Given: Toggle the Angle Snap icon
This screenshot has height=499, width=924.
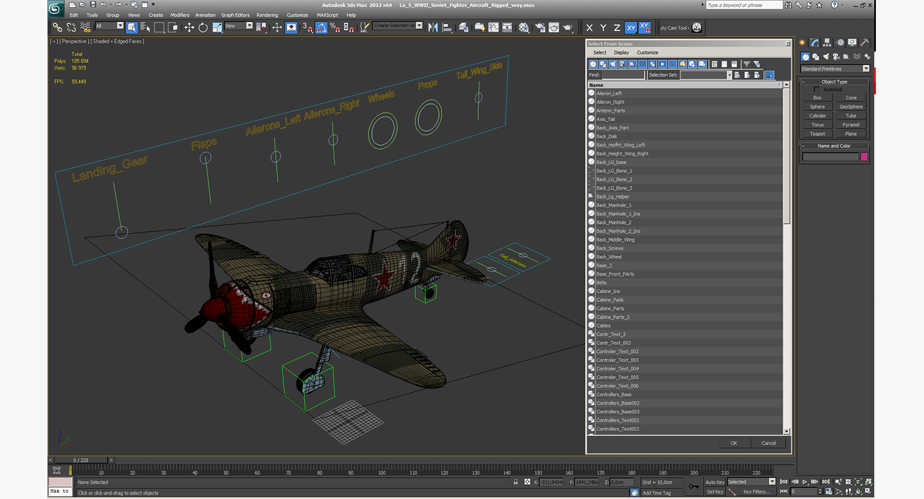Looking at the screenshot, I should [321, 27].
